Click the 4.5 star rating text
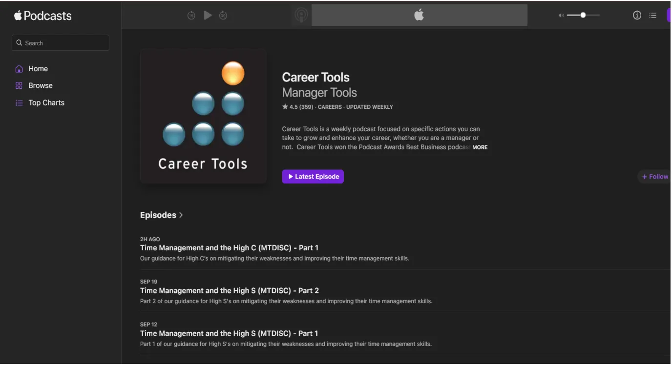The image size is (672, 366). [298, 107]
